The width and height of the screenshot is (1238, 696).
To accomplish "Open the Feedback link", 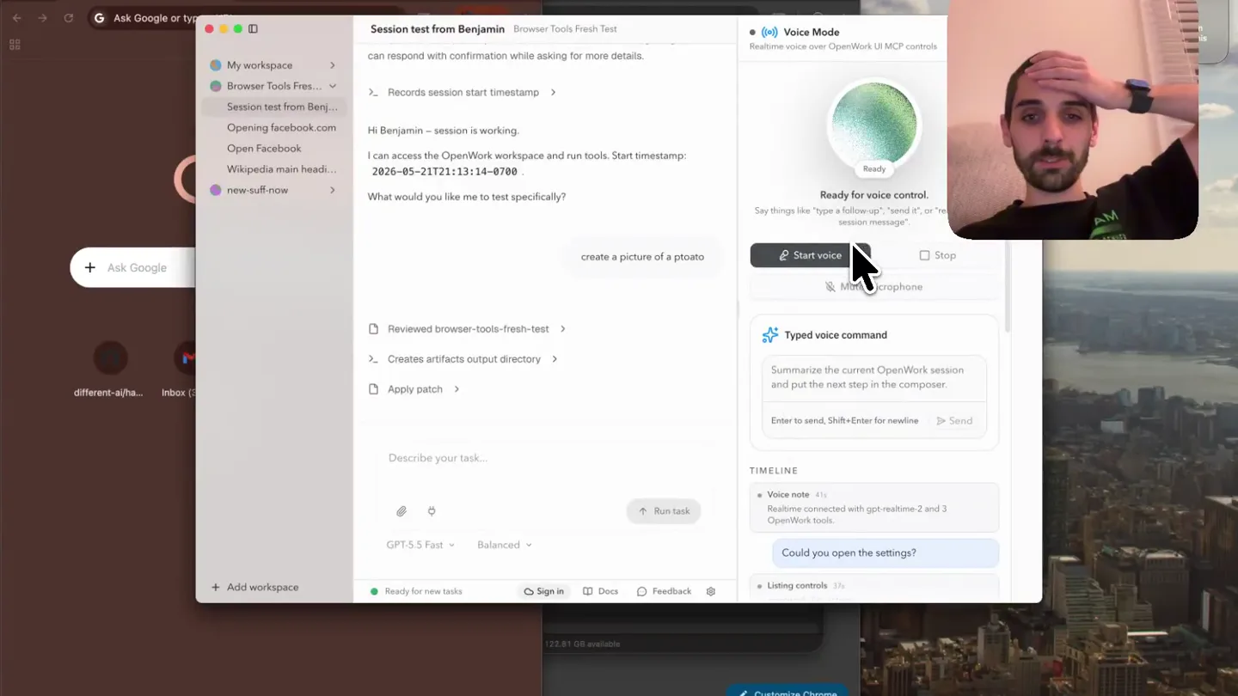I will [664, 591].
